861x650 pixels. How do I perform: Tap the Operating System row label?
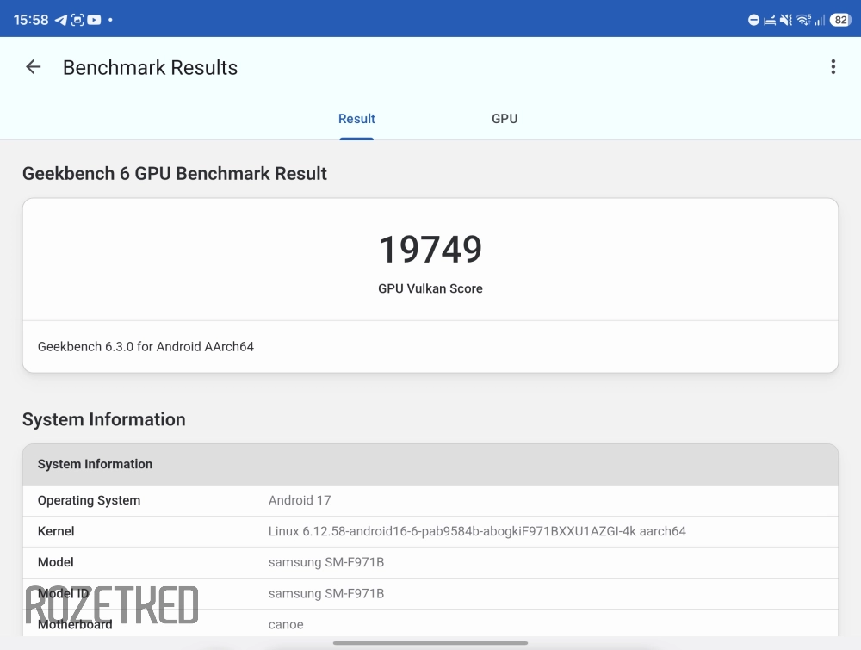click(89, 501)
